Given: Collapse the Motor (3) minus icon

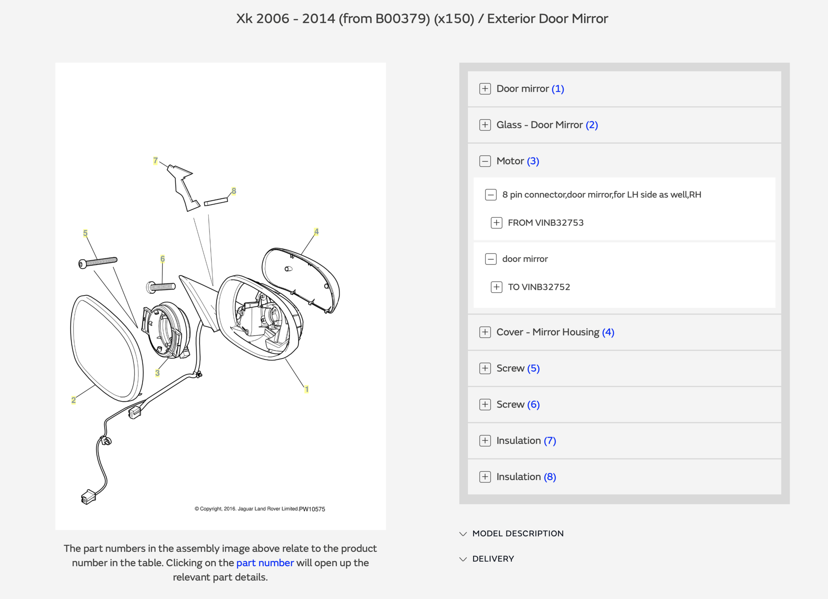Looking at the screenshot, I should [485, 161].
